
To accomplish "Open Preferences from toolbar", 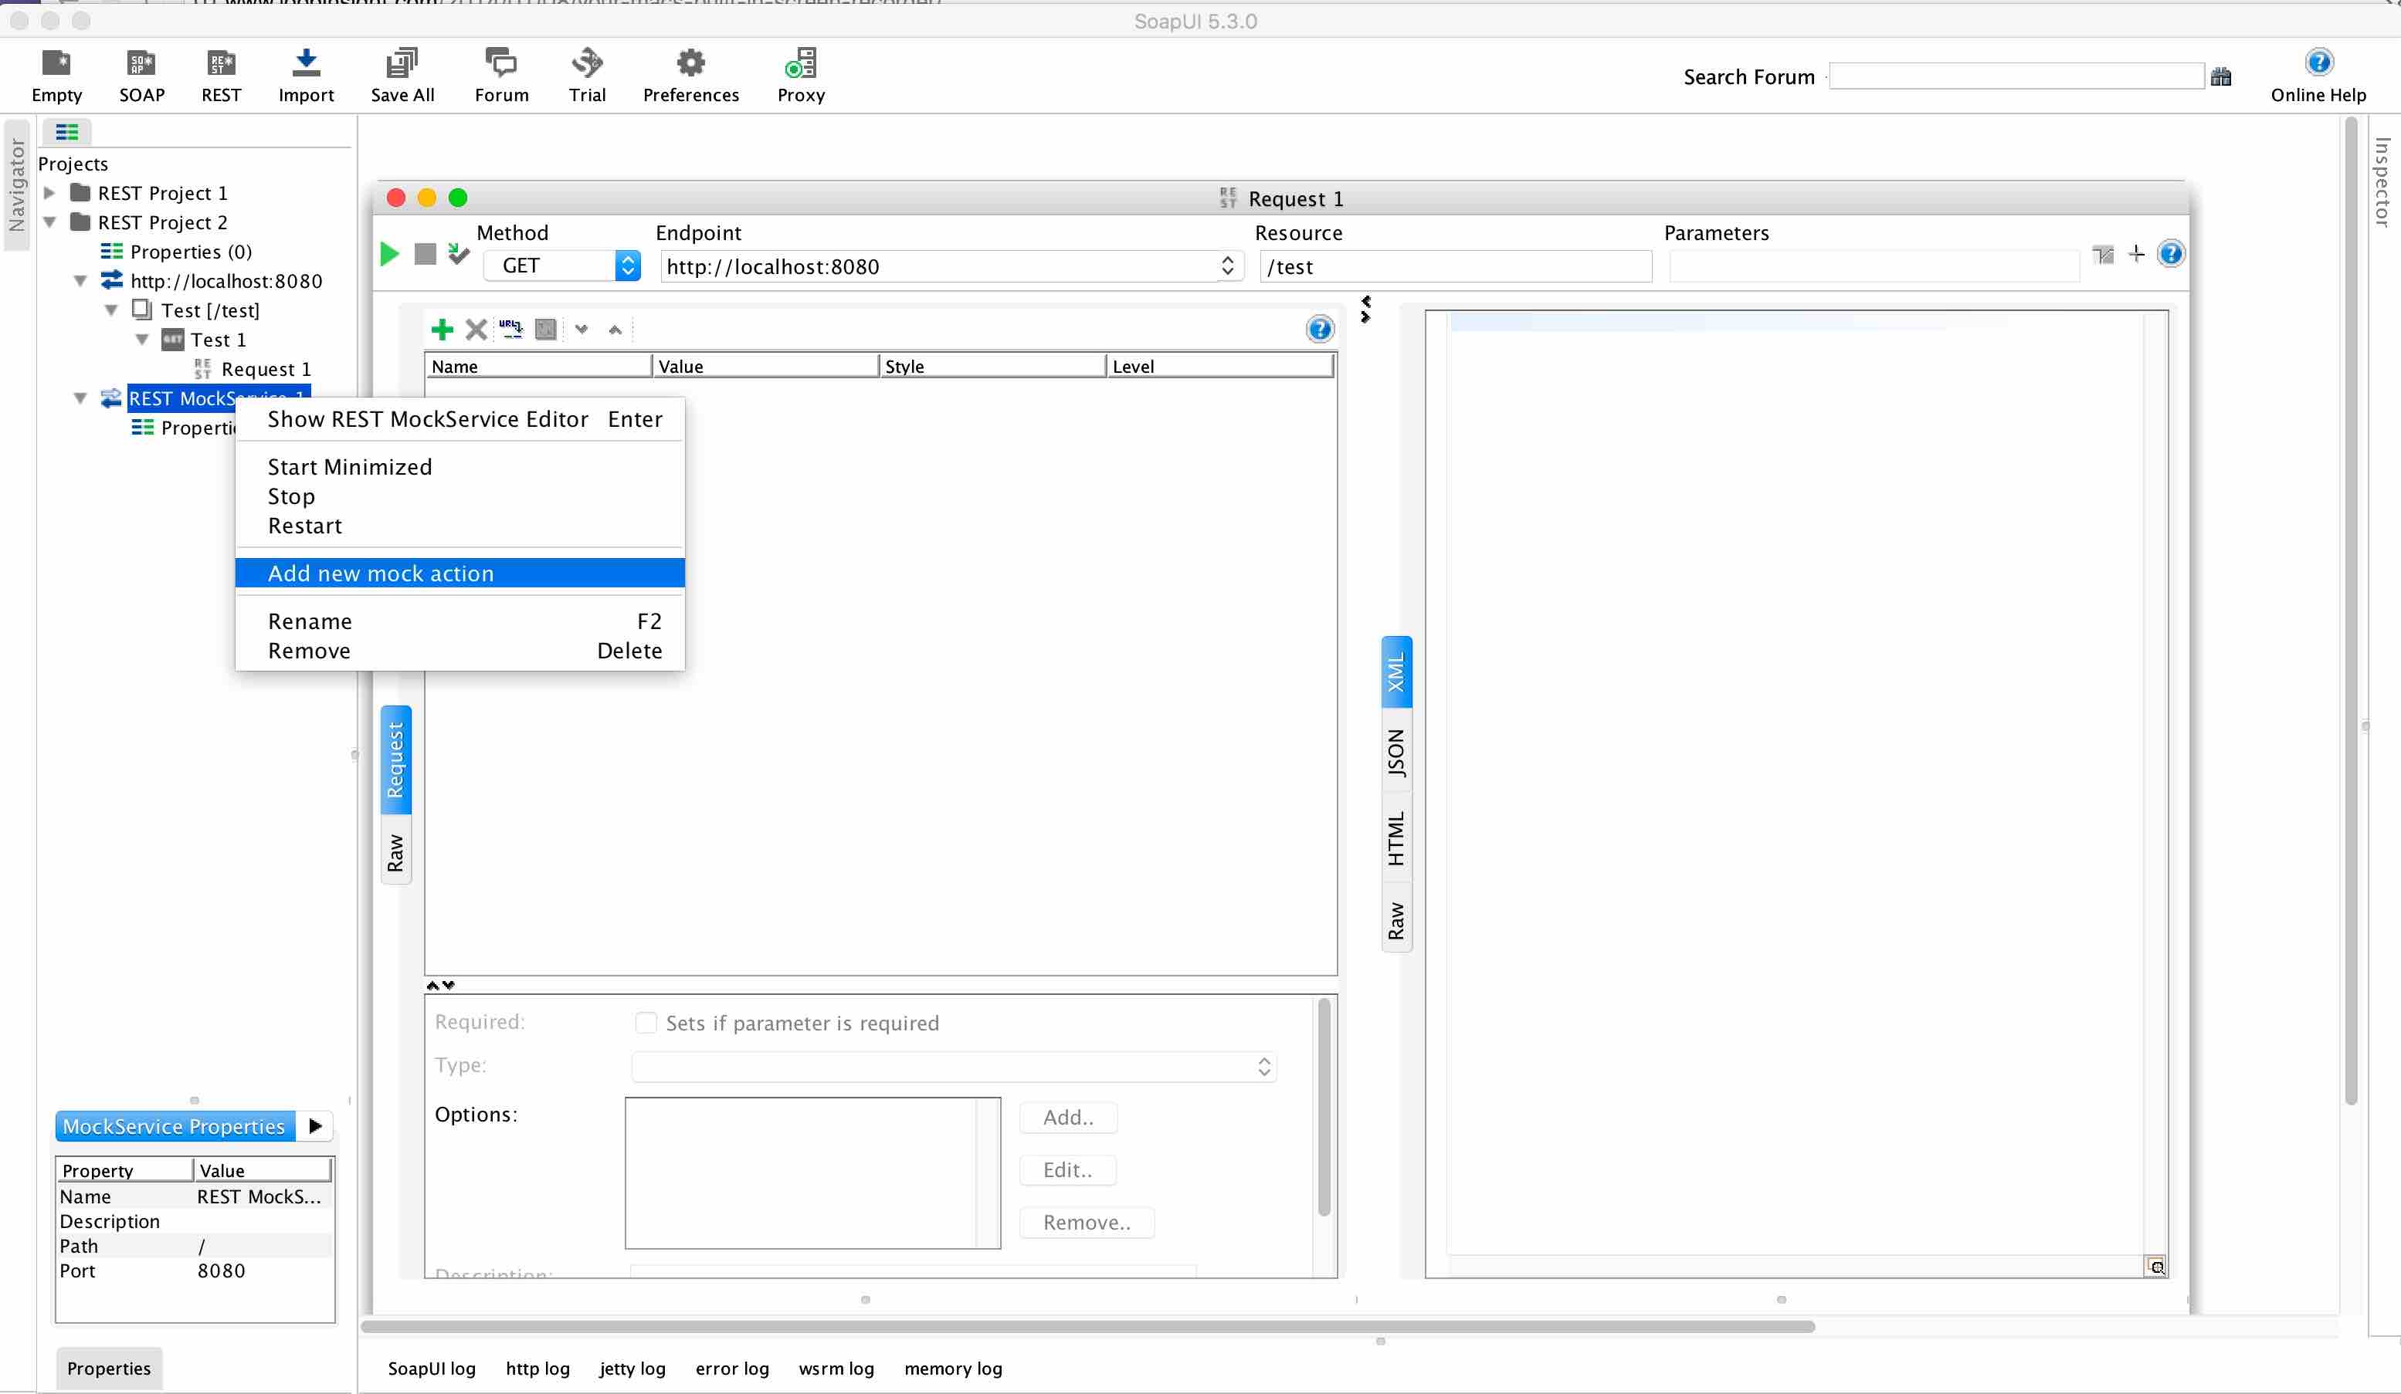I will click(690, 74).
